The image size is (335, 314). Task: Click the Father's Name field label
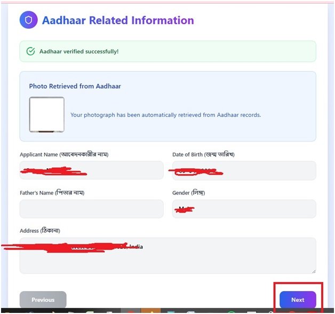coord(52,192)
